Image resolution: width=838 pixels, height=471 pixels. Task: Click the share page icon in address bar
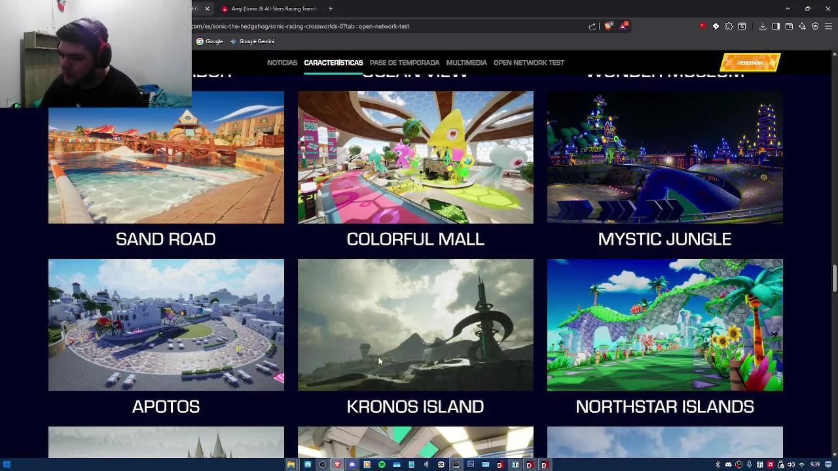(x=592, y=26)
